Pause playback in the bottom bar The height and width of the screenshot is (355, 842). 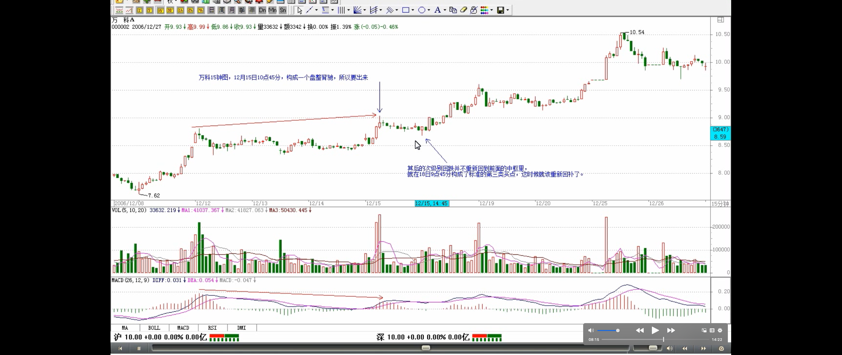point(139,348)
